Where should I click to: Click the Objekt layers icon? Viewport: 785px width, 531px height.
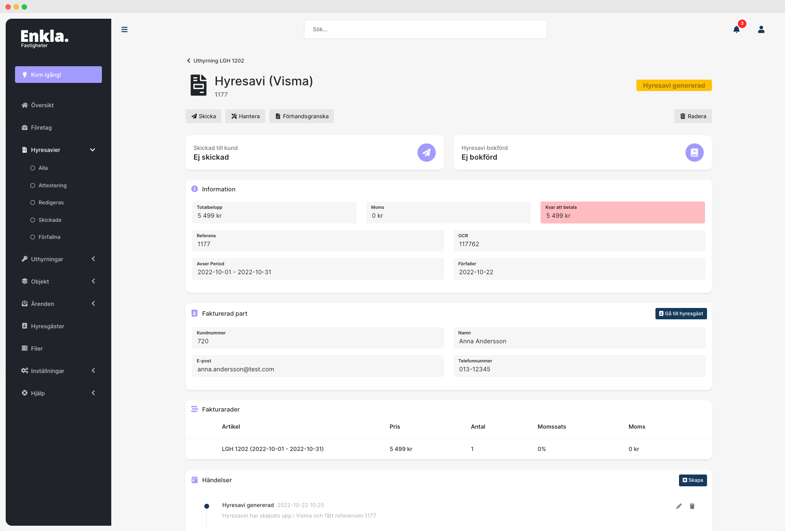point(25,281)
